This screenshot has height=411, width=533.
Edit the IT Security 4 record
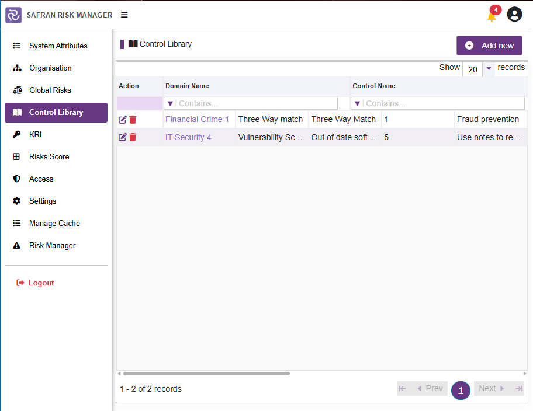(x=122, y=137)
